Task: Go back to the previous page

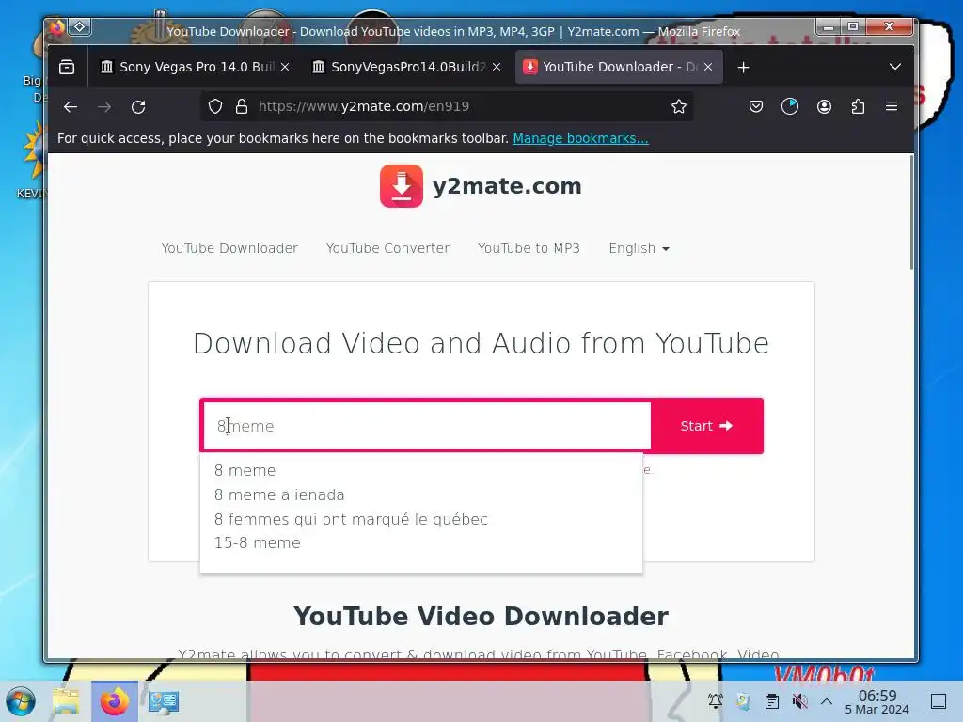Action: [x=71, y=107]
